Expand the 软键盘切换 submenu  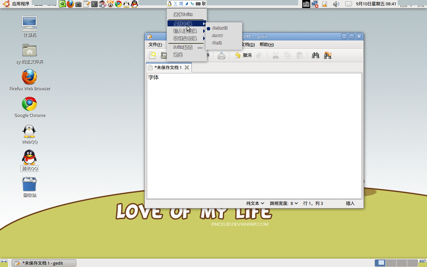pos(187,38)
